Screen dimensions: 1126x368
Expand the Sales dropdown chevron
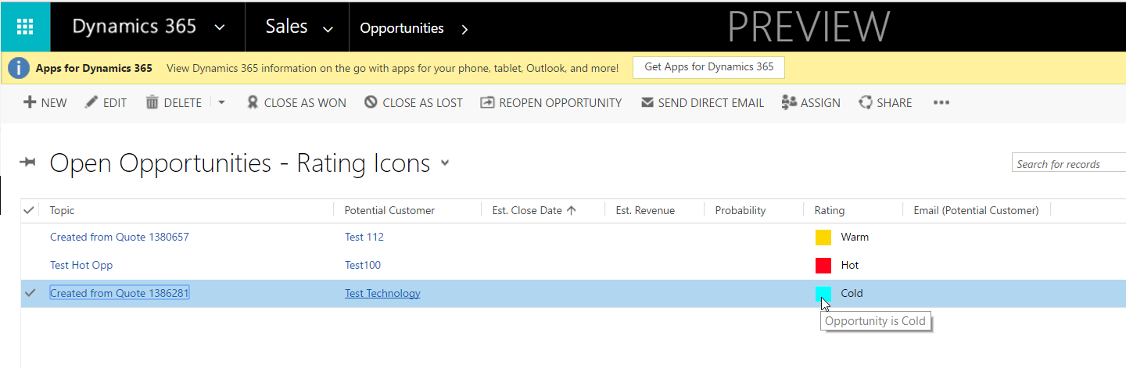328,30
